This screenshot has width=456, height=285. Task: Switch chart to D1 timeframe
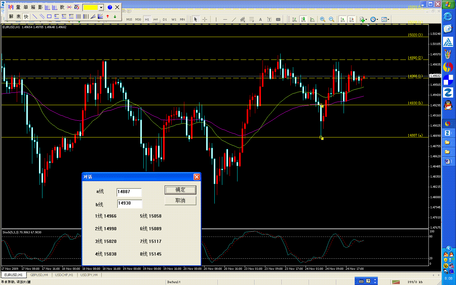tap(165, 20)
